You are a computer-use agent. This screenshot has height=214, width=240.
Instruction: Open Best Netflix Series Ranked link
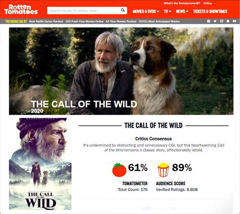coord(46,21)
